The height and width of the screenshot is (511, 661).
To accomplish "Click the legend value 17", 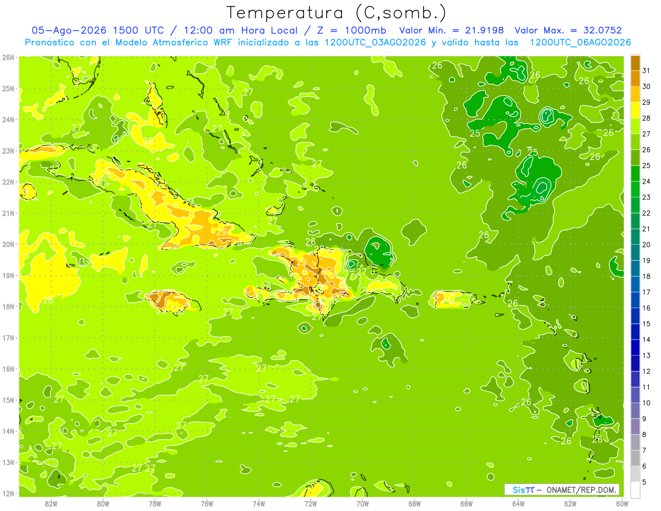I will tap(646, 292).
